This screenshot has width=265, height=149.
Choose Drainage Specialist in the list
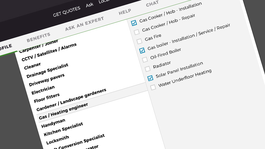coord(47,71)
